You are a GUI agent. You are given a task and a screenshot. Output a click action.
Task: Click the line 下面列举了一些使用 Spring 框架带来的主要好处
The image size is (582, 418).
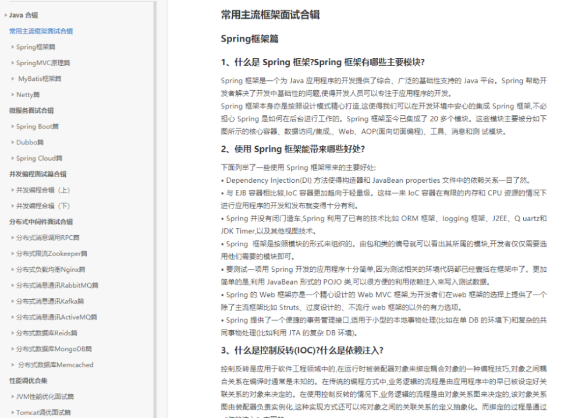coord(299,168)
